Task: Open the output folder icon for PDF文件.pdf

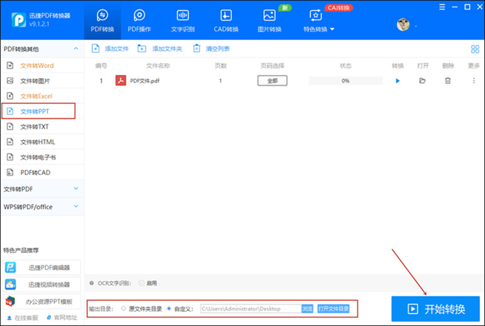Action: pos(422,81)
